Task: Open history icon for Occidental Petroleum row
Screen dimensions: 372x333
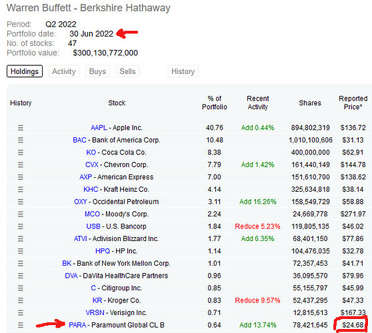Action: coord(21,202)
